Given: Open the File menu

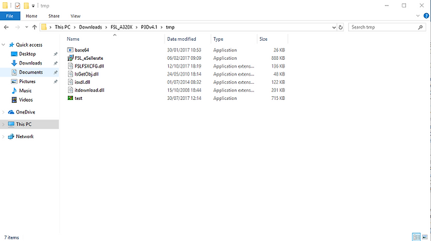Looking at the screenshot, I should coord(10,16).
